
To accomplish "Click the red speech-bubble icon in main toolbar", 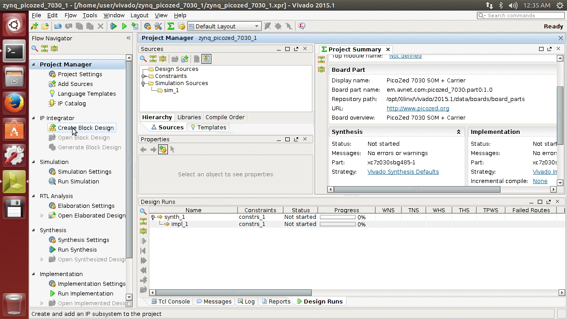I will click(302, 26).
